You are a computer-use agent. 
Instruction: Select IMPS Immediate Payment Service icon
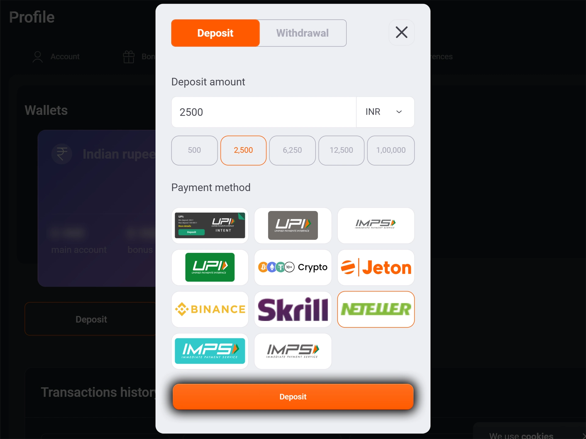coord(376,225)
